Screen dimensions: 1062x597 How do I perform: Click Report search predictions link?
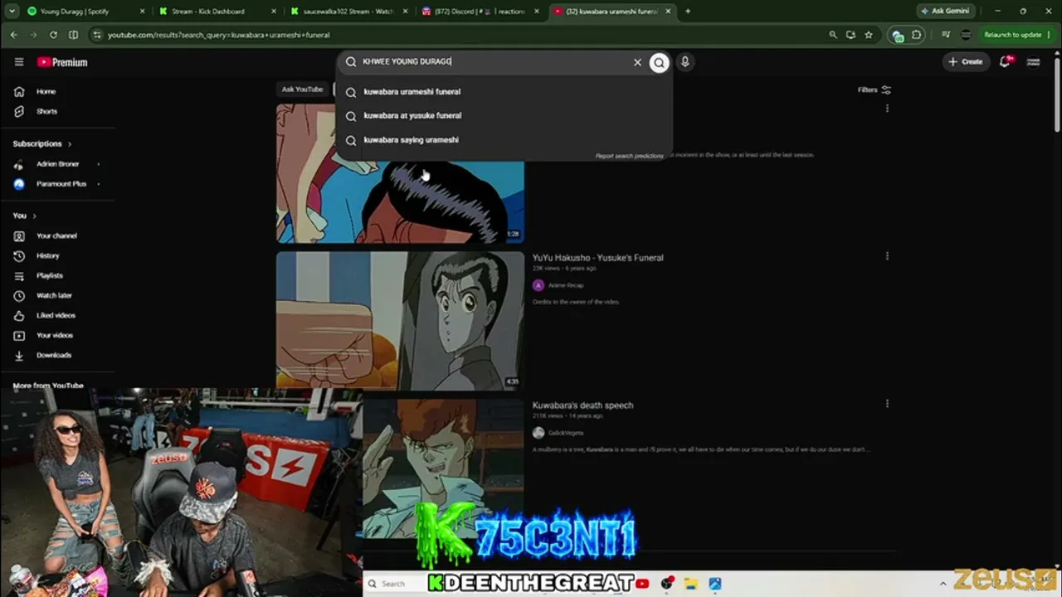coord(629,156)
